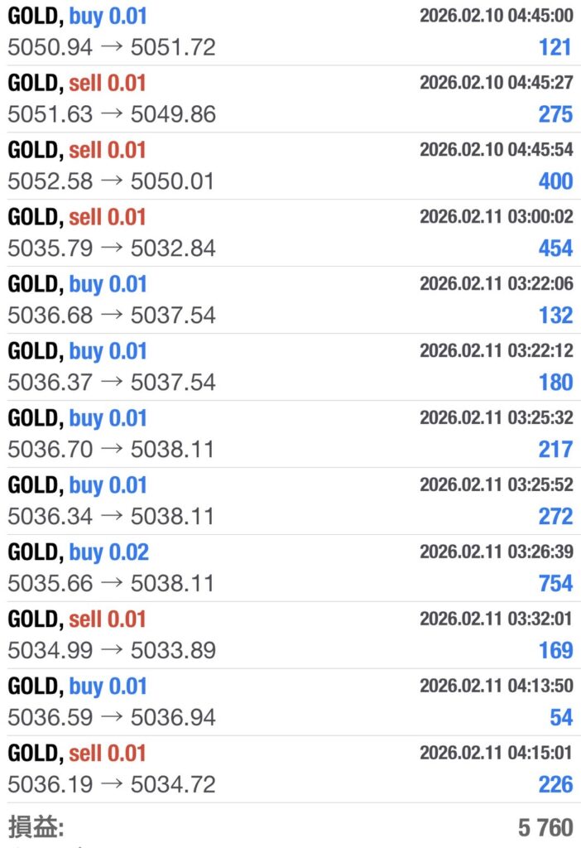
Task: Tap the profit value 754
Action: click(555, 584)
